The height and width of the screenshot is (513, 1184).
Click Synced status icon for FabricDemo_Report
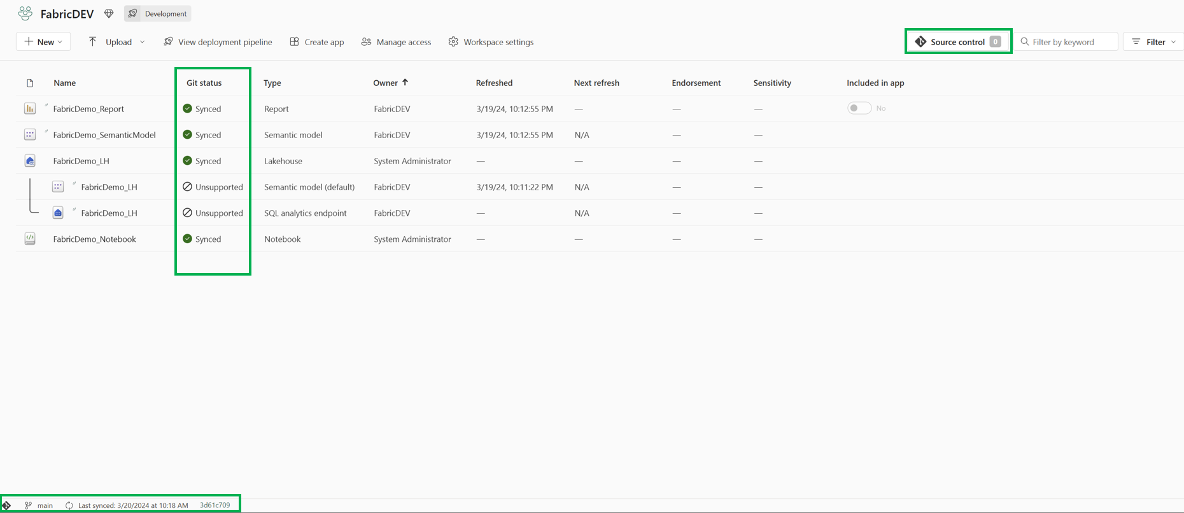pyautogui.click(x=187, y=108)
